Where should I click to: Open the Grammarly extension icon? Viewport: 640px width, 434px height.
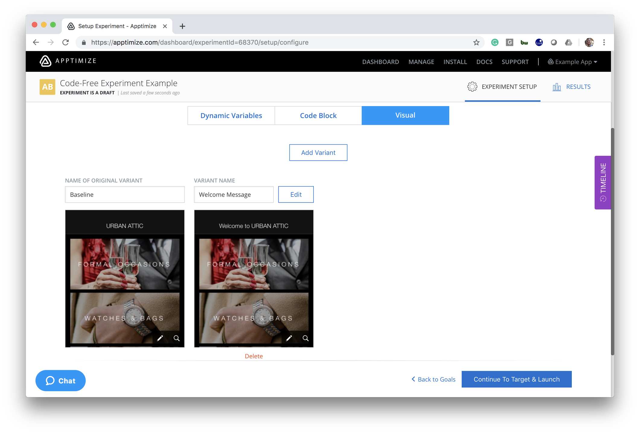click(x=495, y=42)
